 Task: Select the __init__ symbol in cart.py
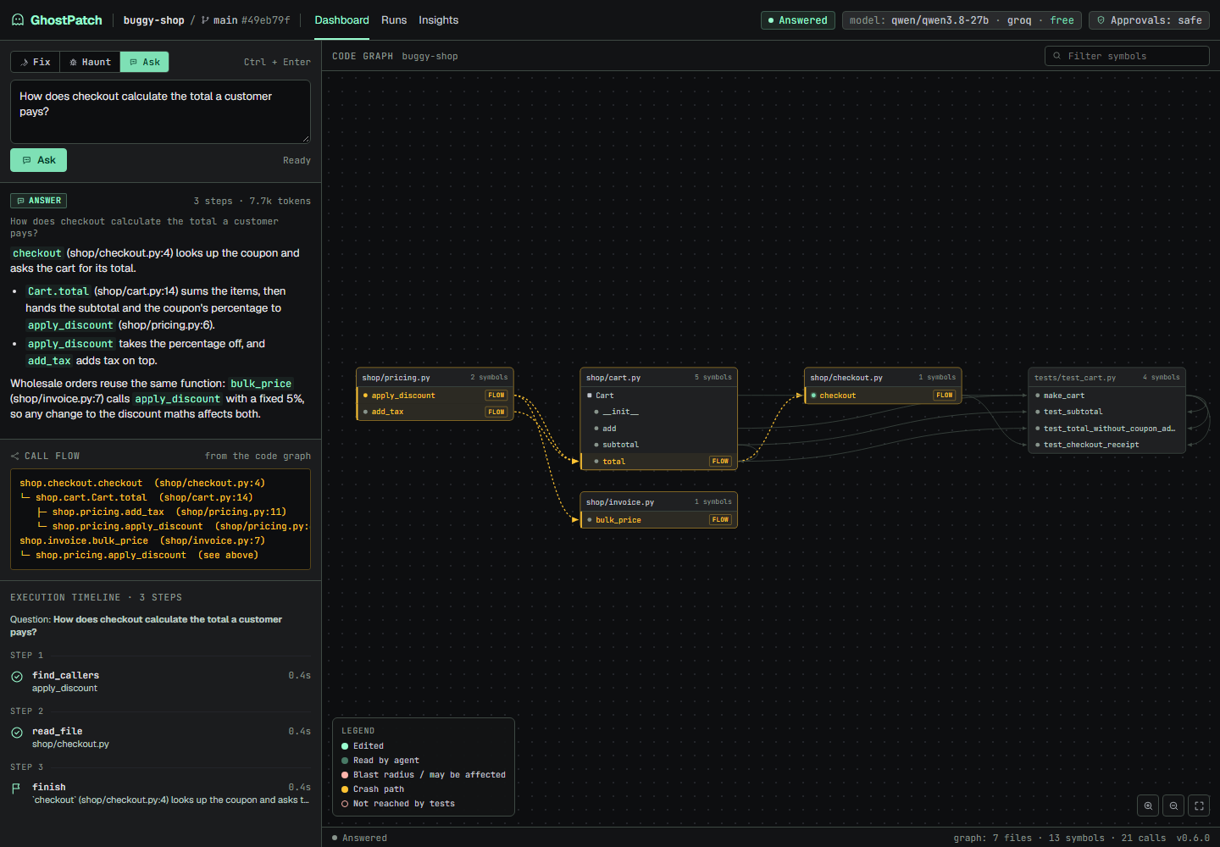pos(658,412)
